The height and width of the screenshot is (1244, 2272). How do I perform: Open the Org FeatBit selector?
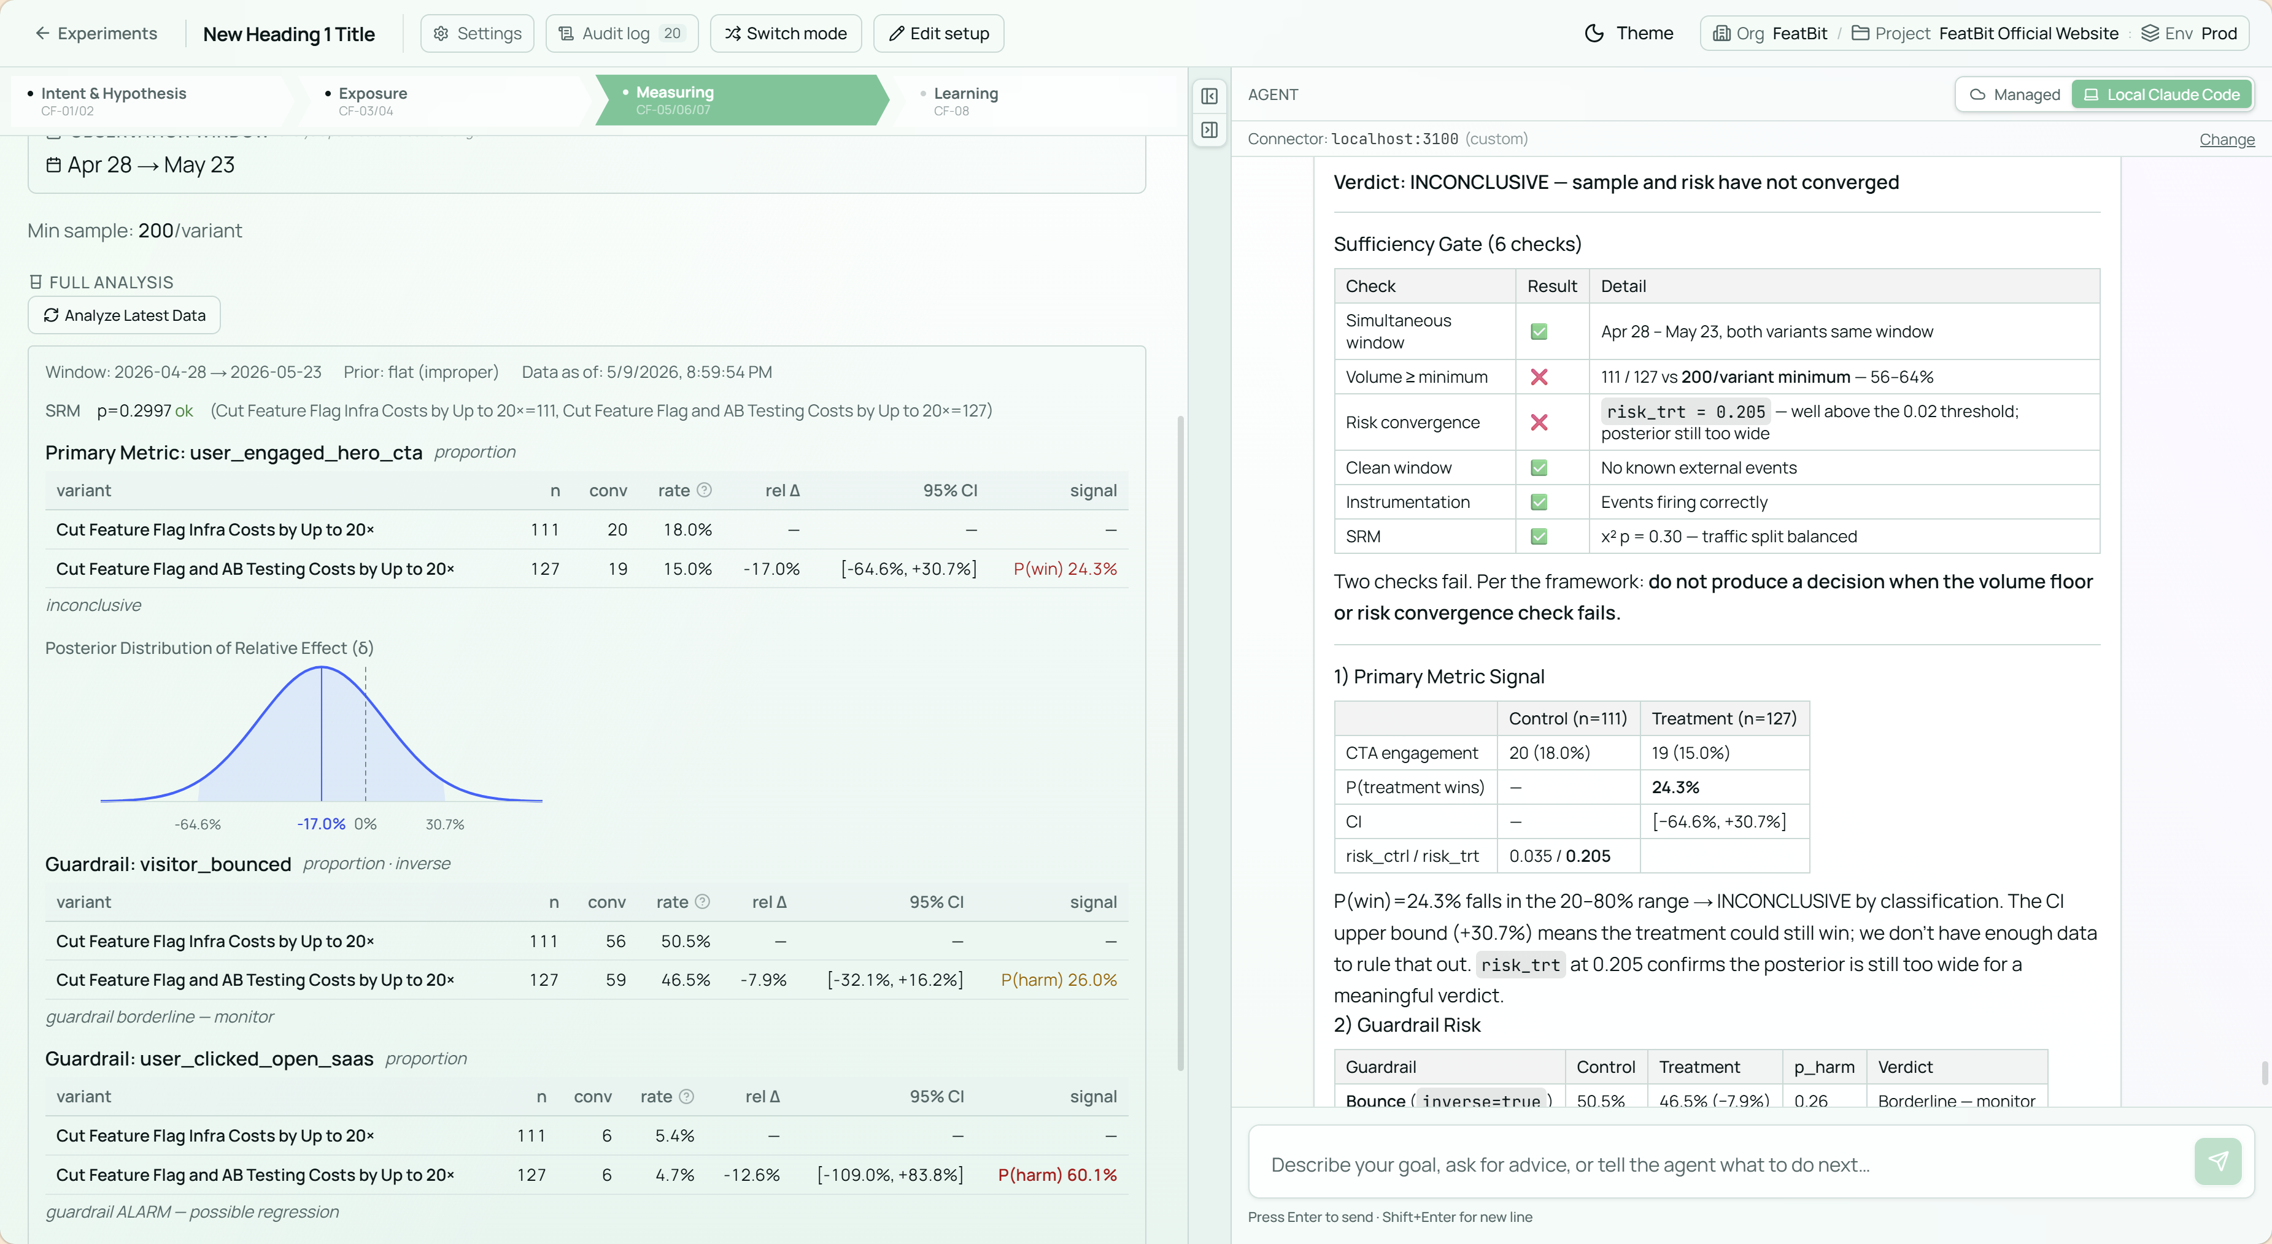coord(1770,34)
